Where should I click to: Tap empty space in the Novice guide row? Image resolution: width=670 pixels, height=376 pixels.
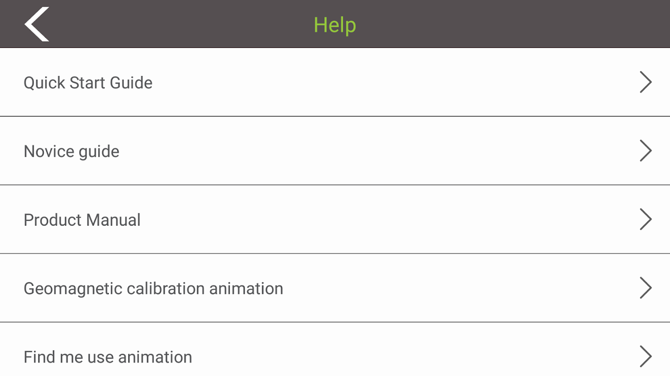(x=377, y=151)
